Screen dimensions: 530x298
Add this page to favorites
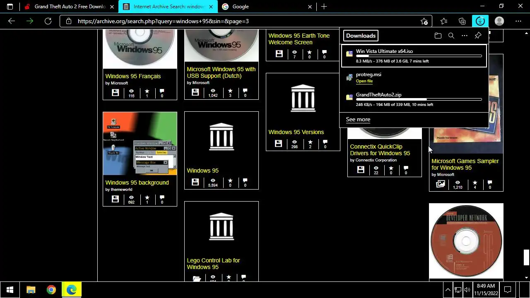coord(424,21)
